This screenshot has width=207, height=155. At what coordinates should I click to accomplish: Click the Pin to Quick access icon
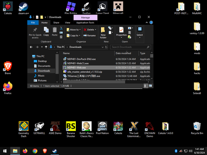click(x=35, y=30)
